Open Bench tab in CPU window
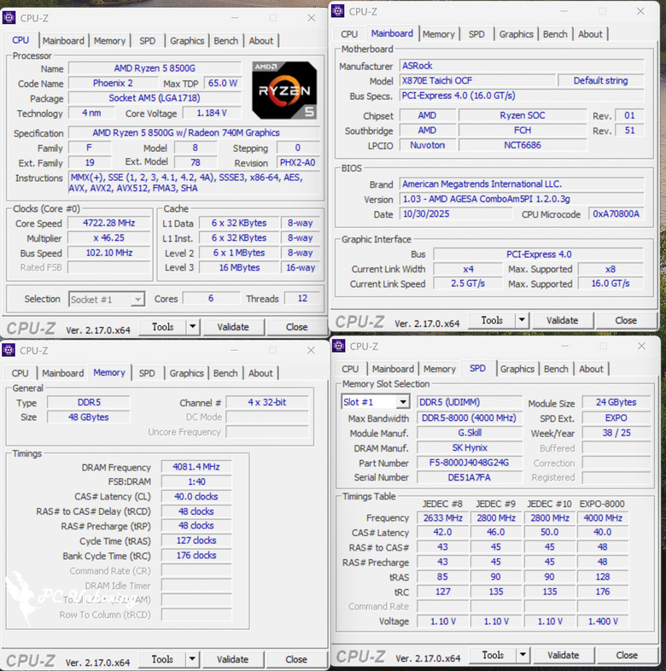This screenshot has width=666, height=671. click(226, 41)
